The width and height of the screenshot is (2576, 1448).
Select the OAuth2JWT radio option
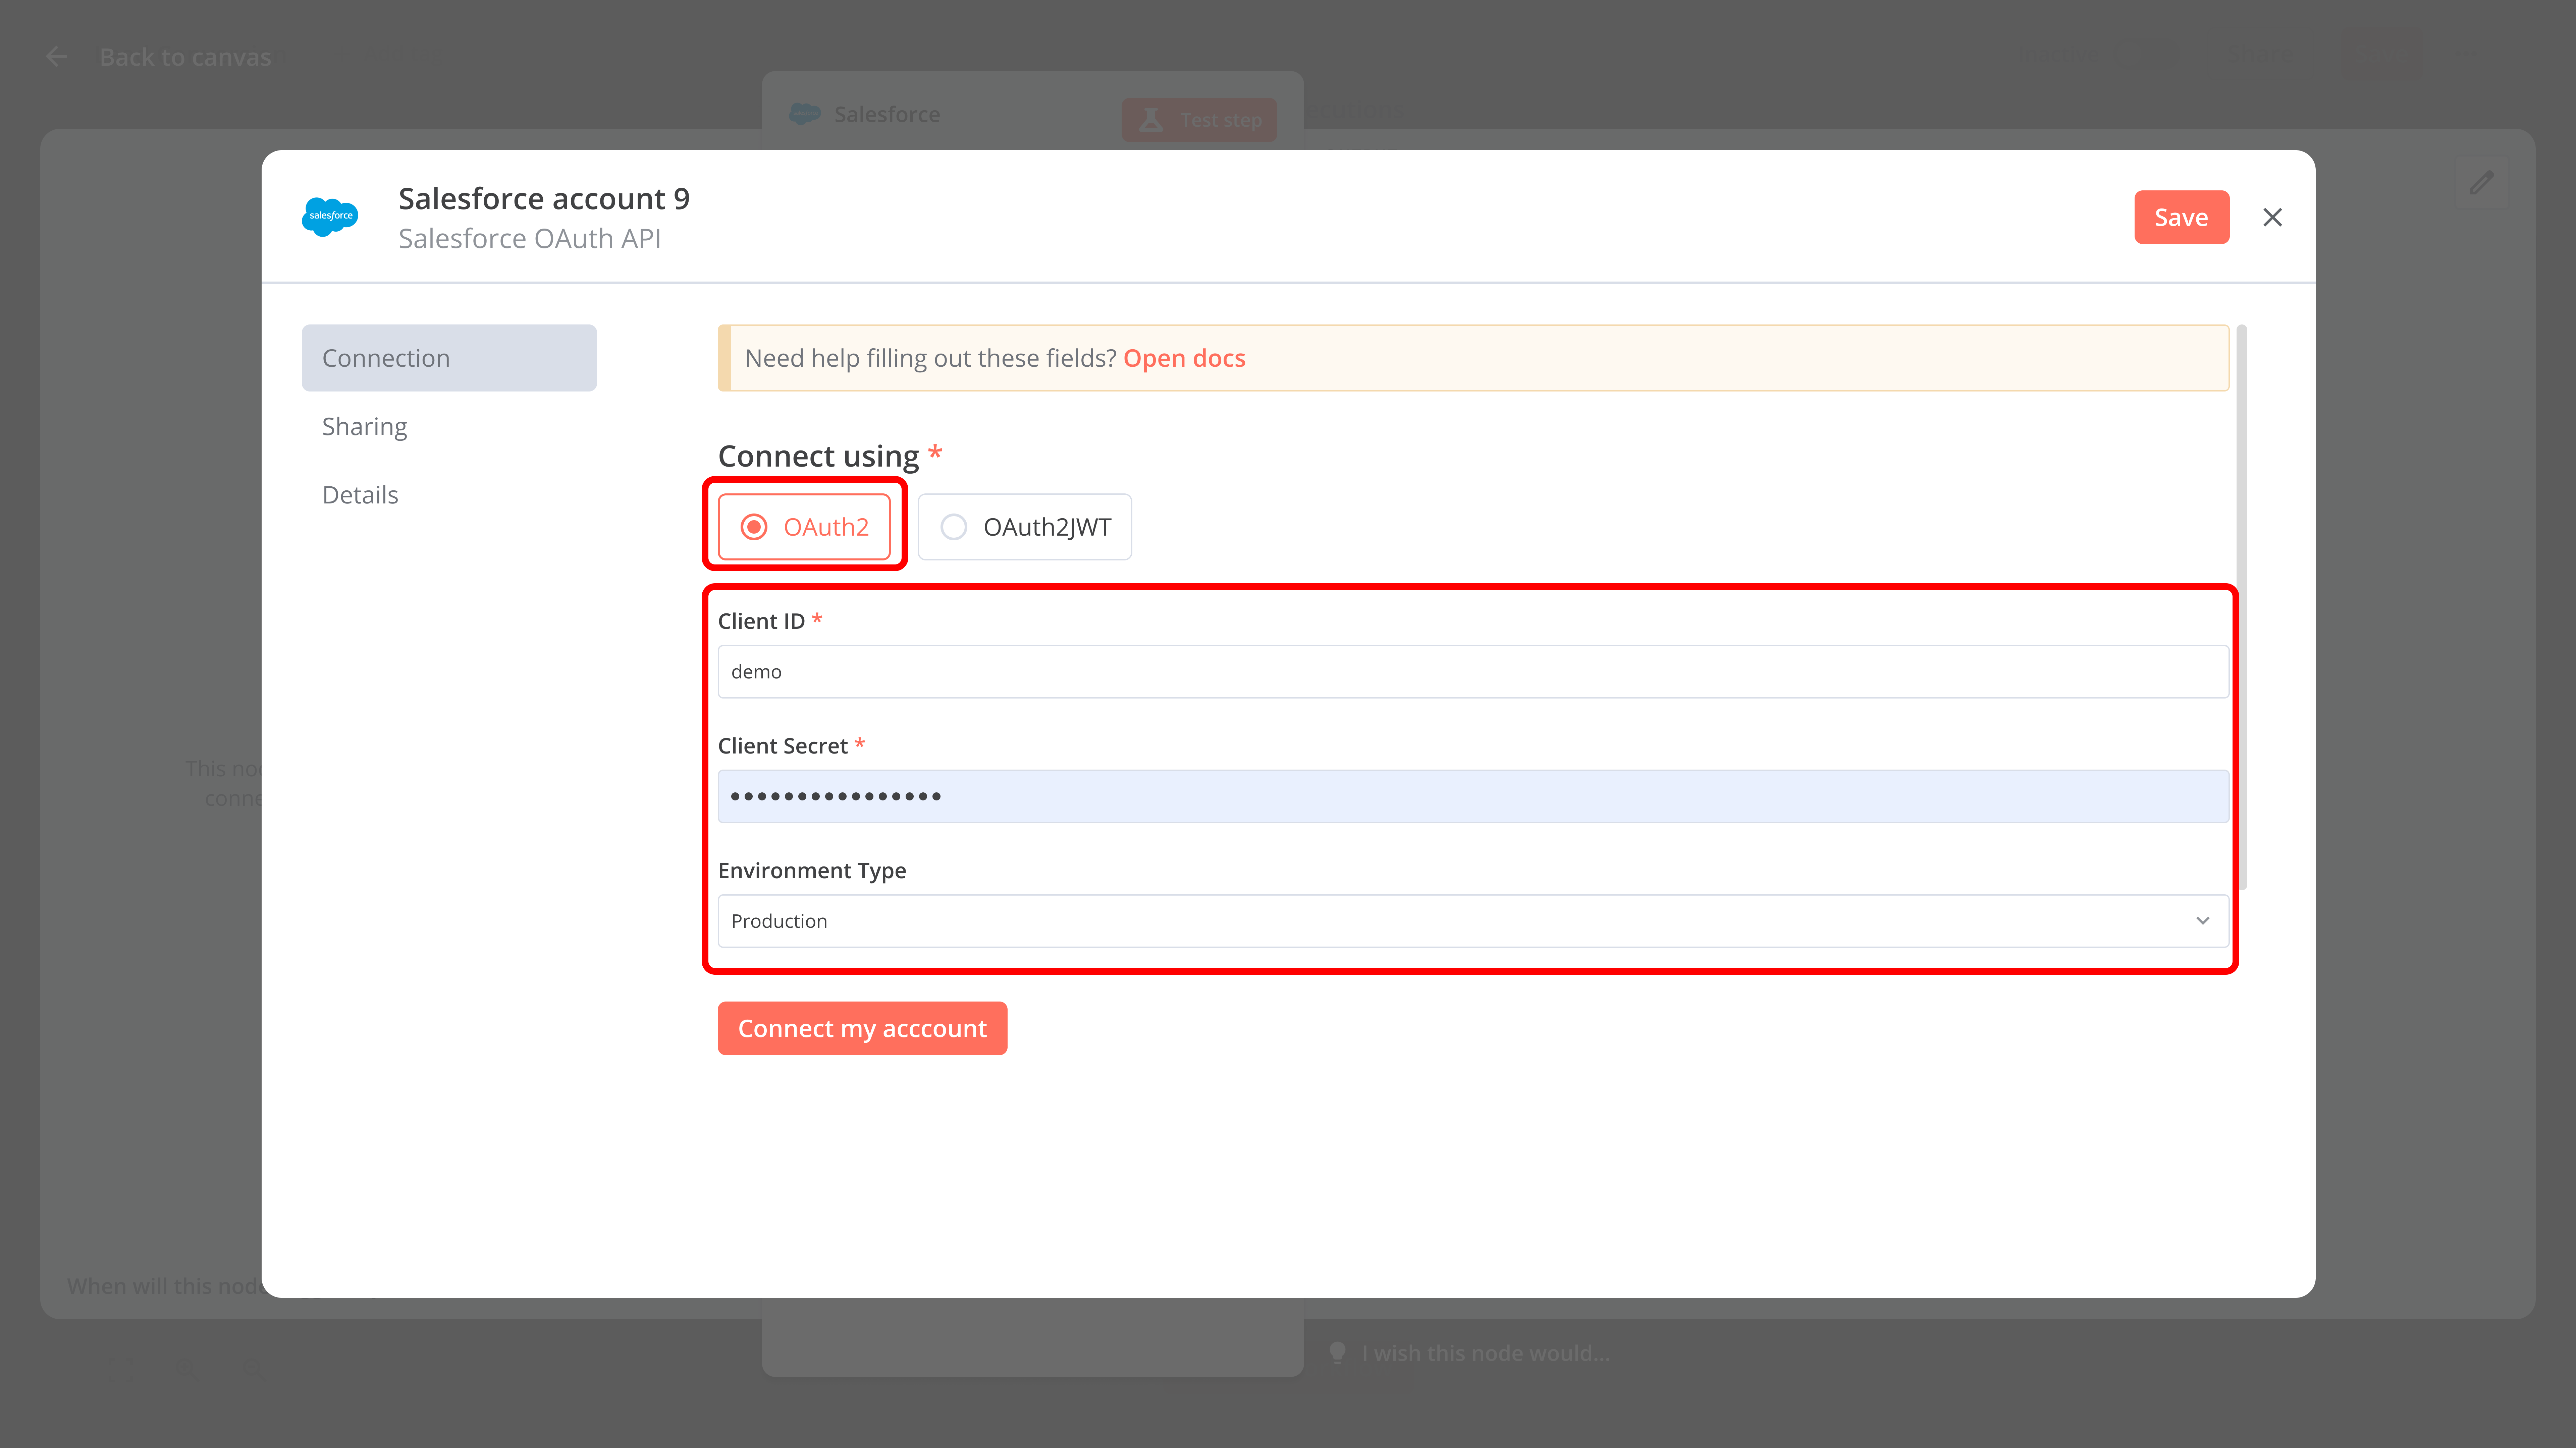click(x=1025, y=527)
